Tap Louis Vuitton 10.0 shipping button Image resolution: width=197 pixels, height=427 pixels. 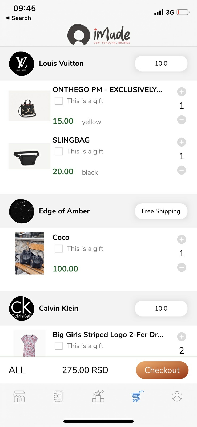click(x=161, y=64)
